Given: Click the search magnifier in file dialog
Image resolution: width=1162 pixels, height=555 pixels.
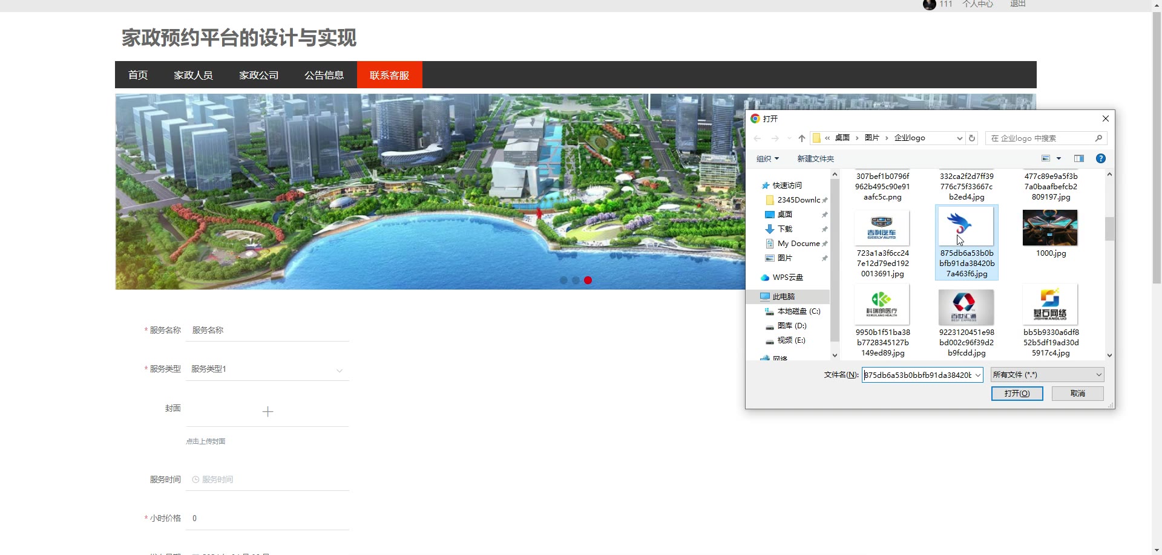Looking at the screenshot, I should [1098, 138].
